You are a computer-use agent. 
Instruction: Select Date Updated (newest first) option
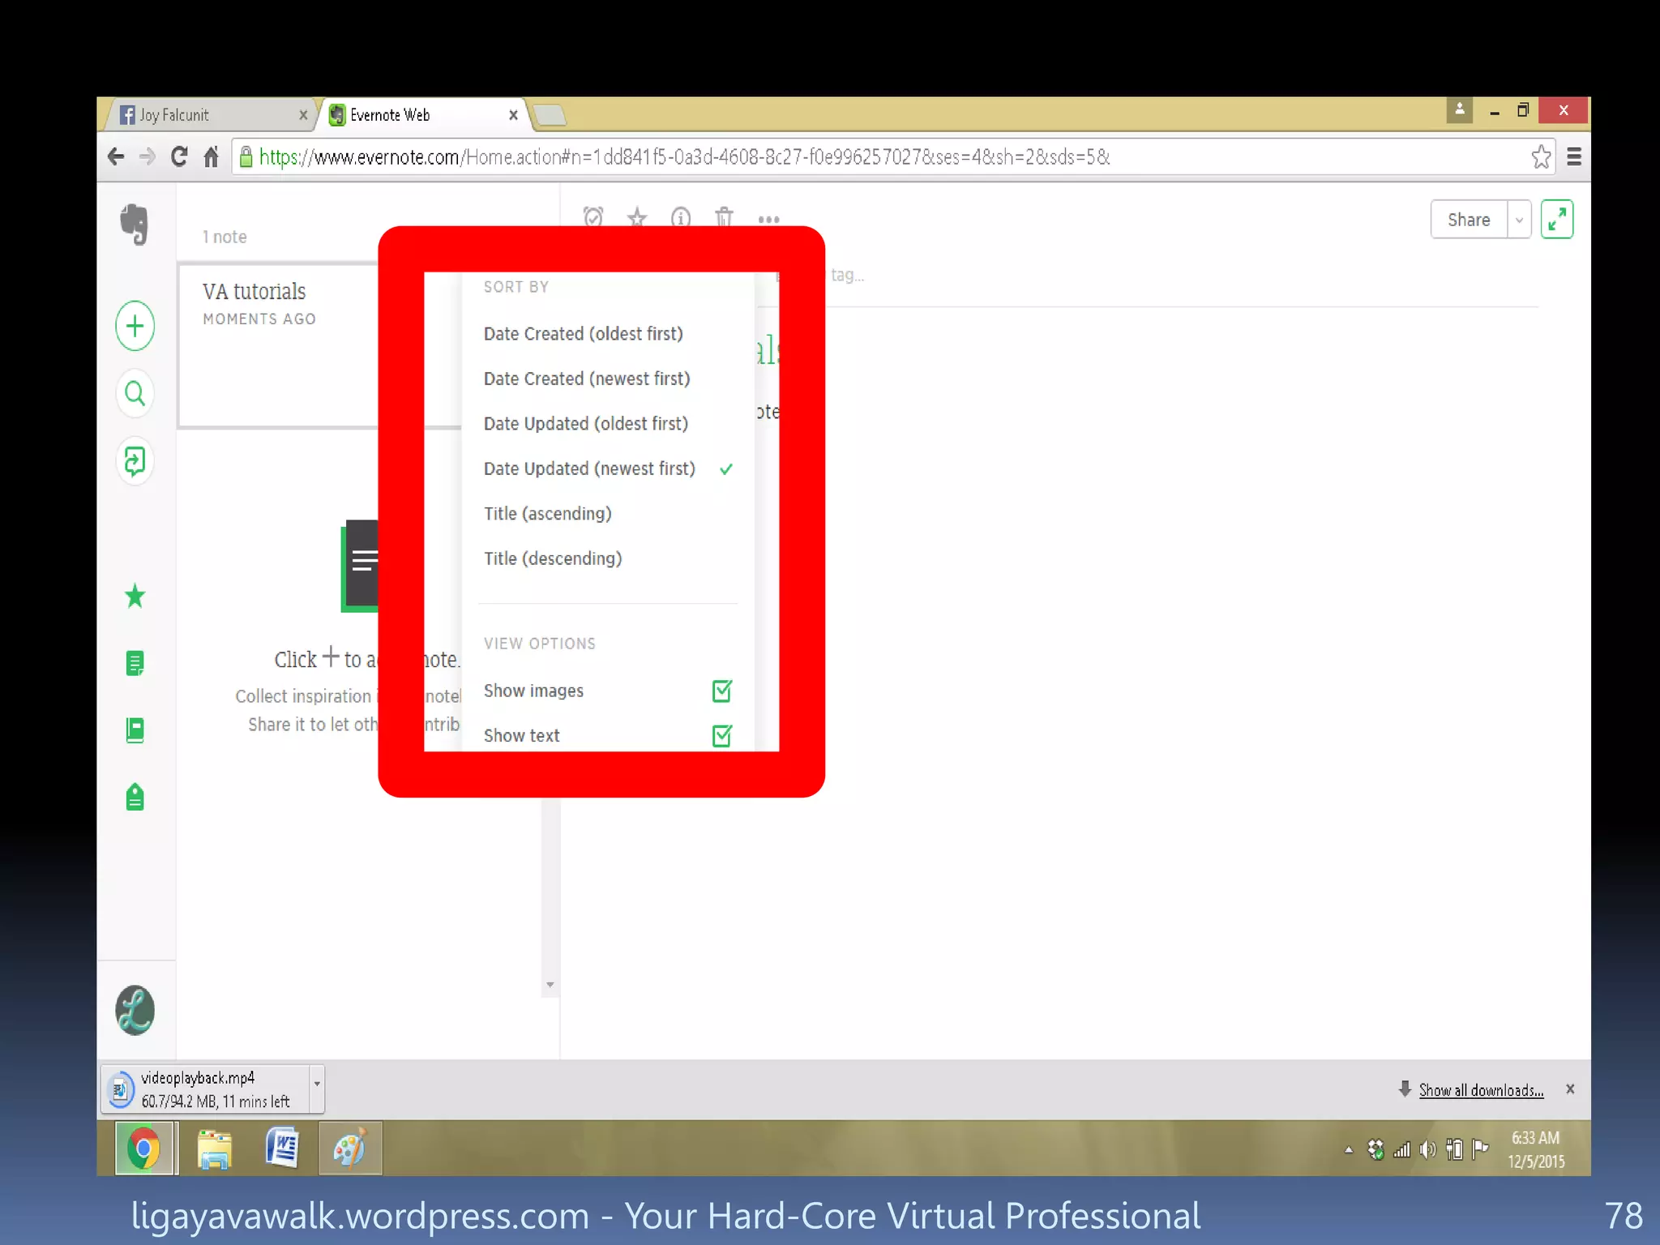tap(589, 468)
